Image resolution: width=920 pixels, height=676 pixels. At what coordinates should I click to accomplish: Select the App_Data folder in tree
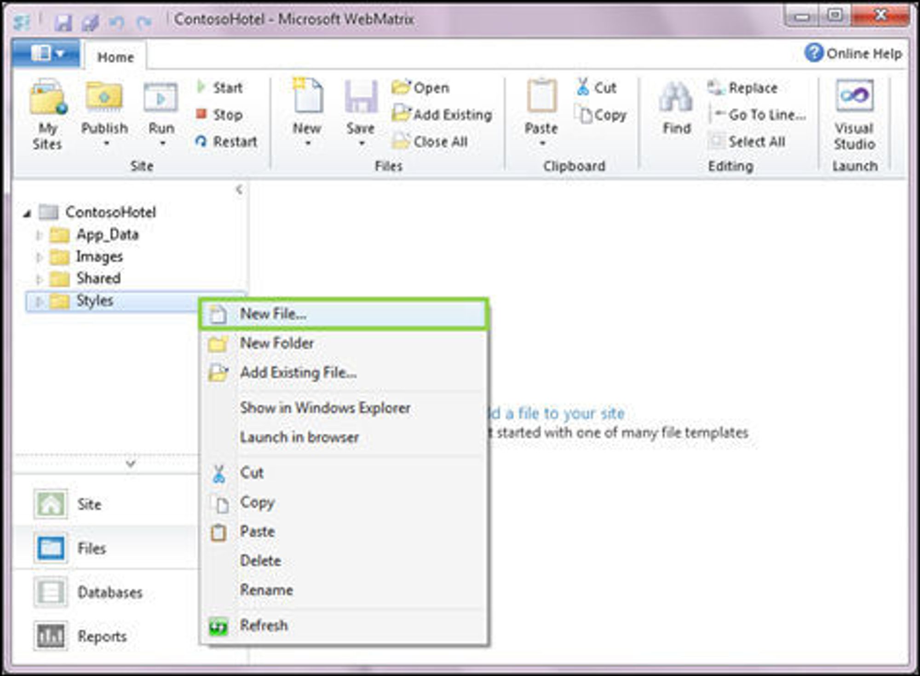tap(94, 235)
